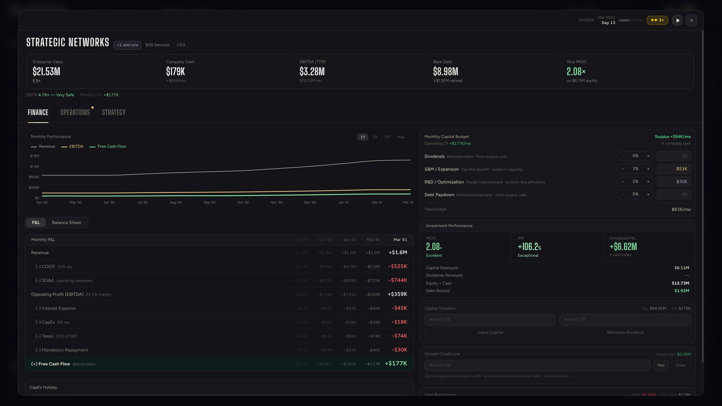This screenshot has width=722, height=406.
Task: Select the Max chart range
Action: (x=401, y=137)
